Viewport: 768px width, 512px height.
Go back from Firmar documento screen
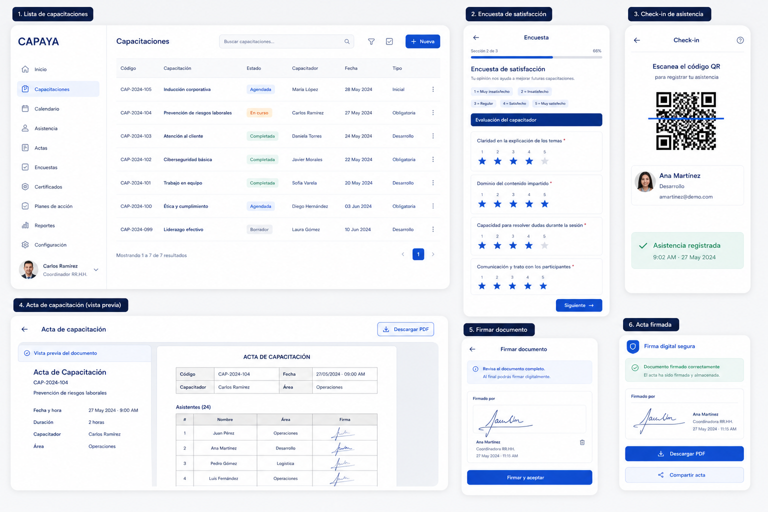click(472, 349)
